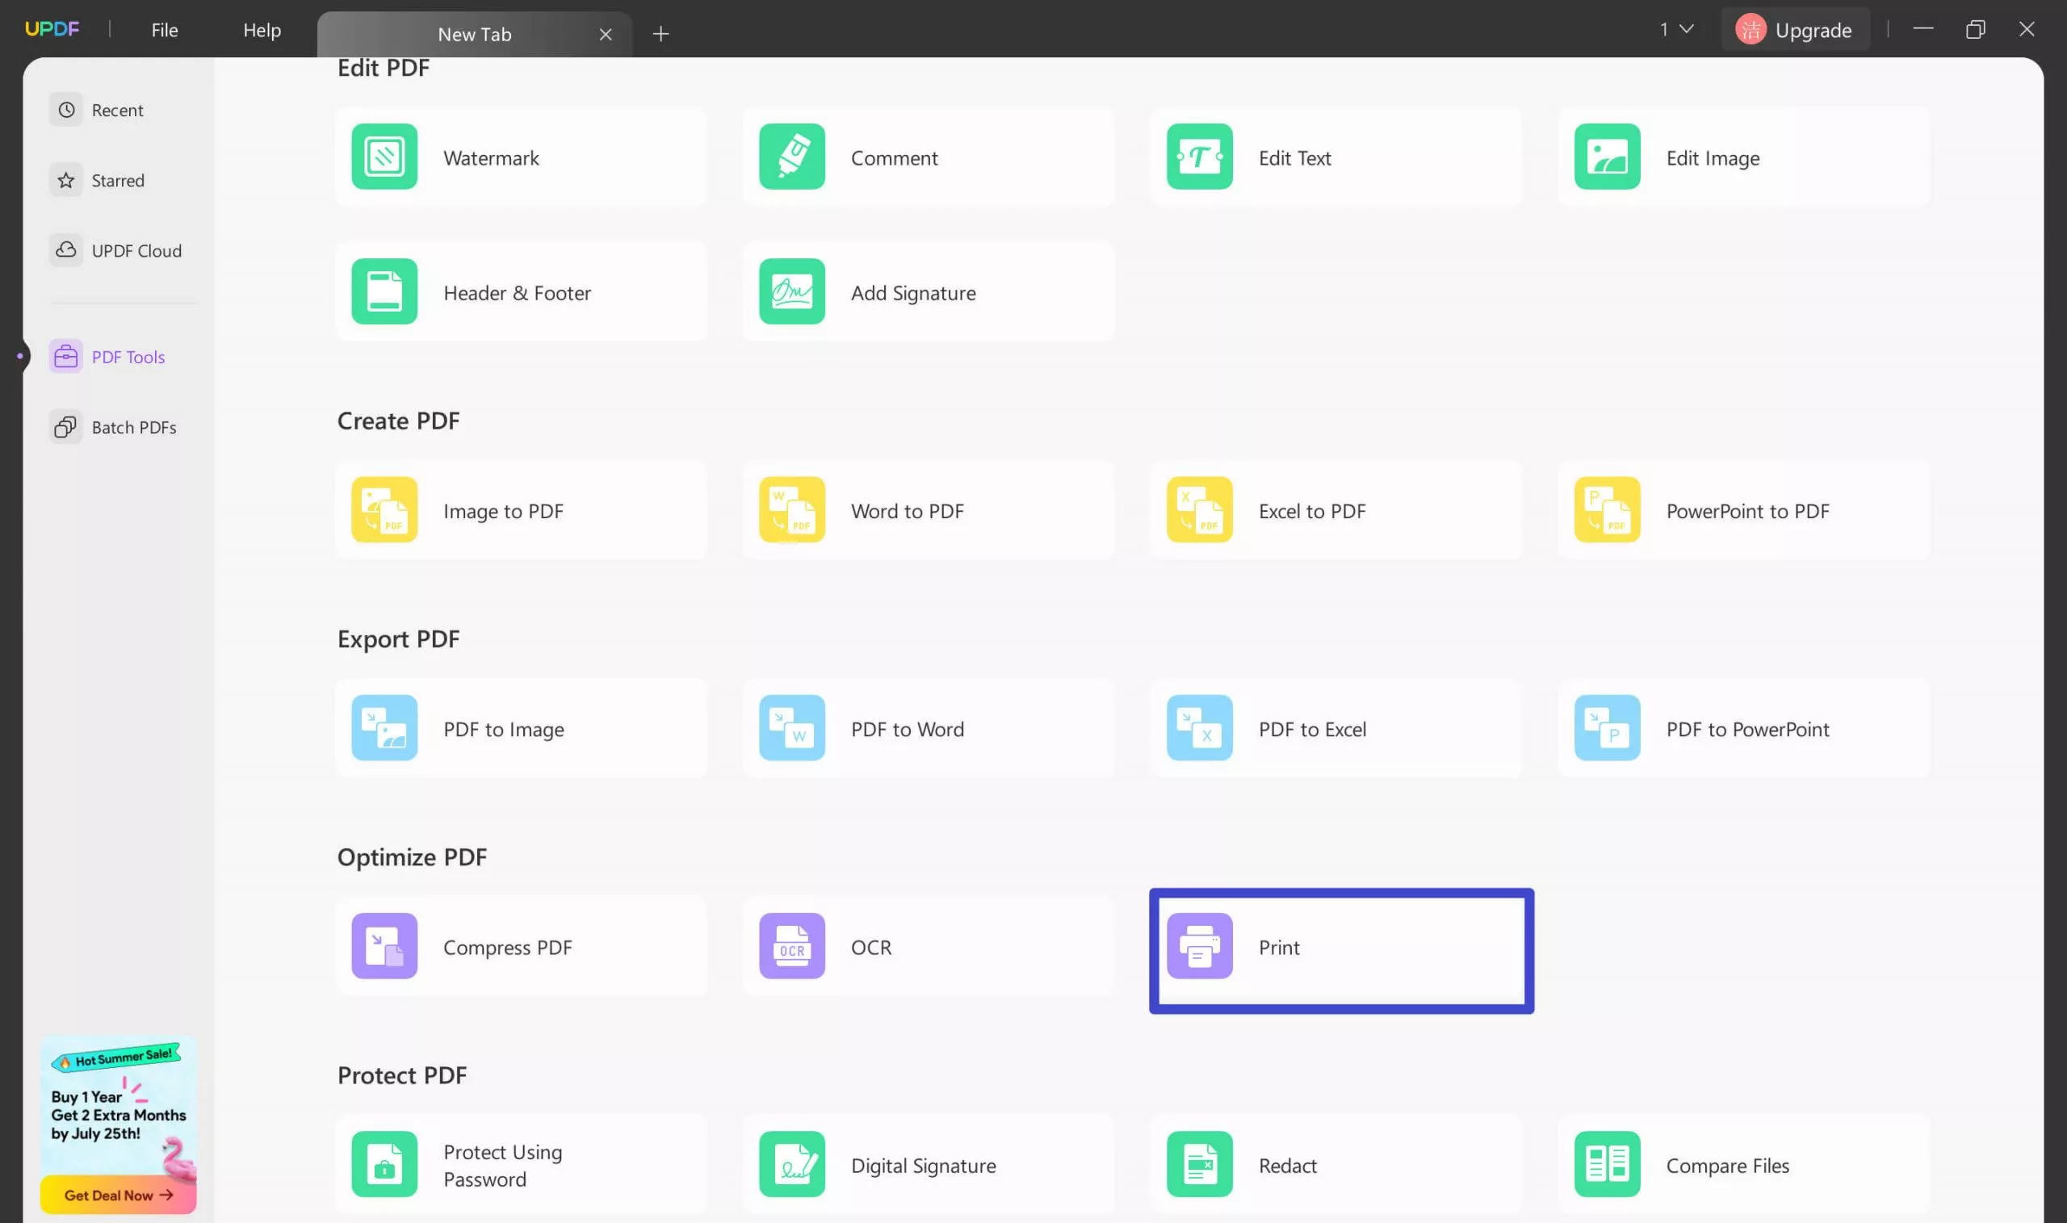
Task: Click the PDF Tools toolbox icon
Action: (x=66, y=356)
